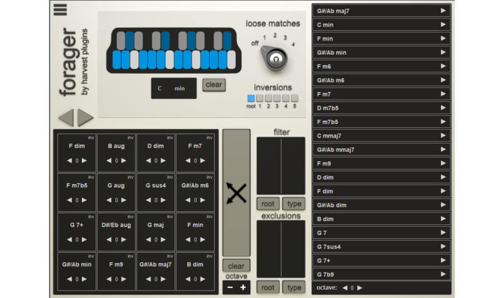Click the G sus4 chord pad

coord(156,186)
